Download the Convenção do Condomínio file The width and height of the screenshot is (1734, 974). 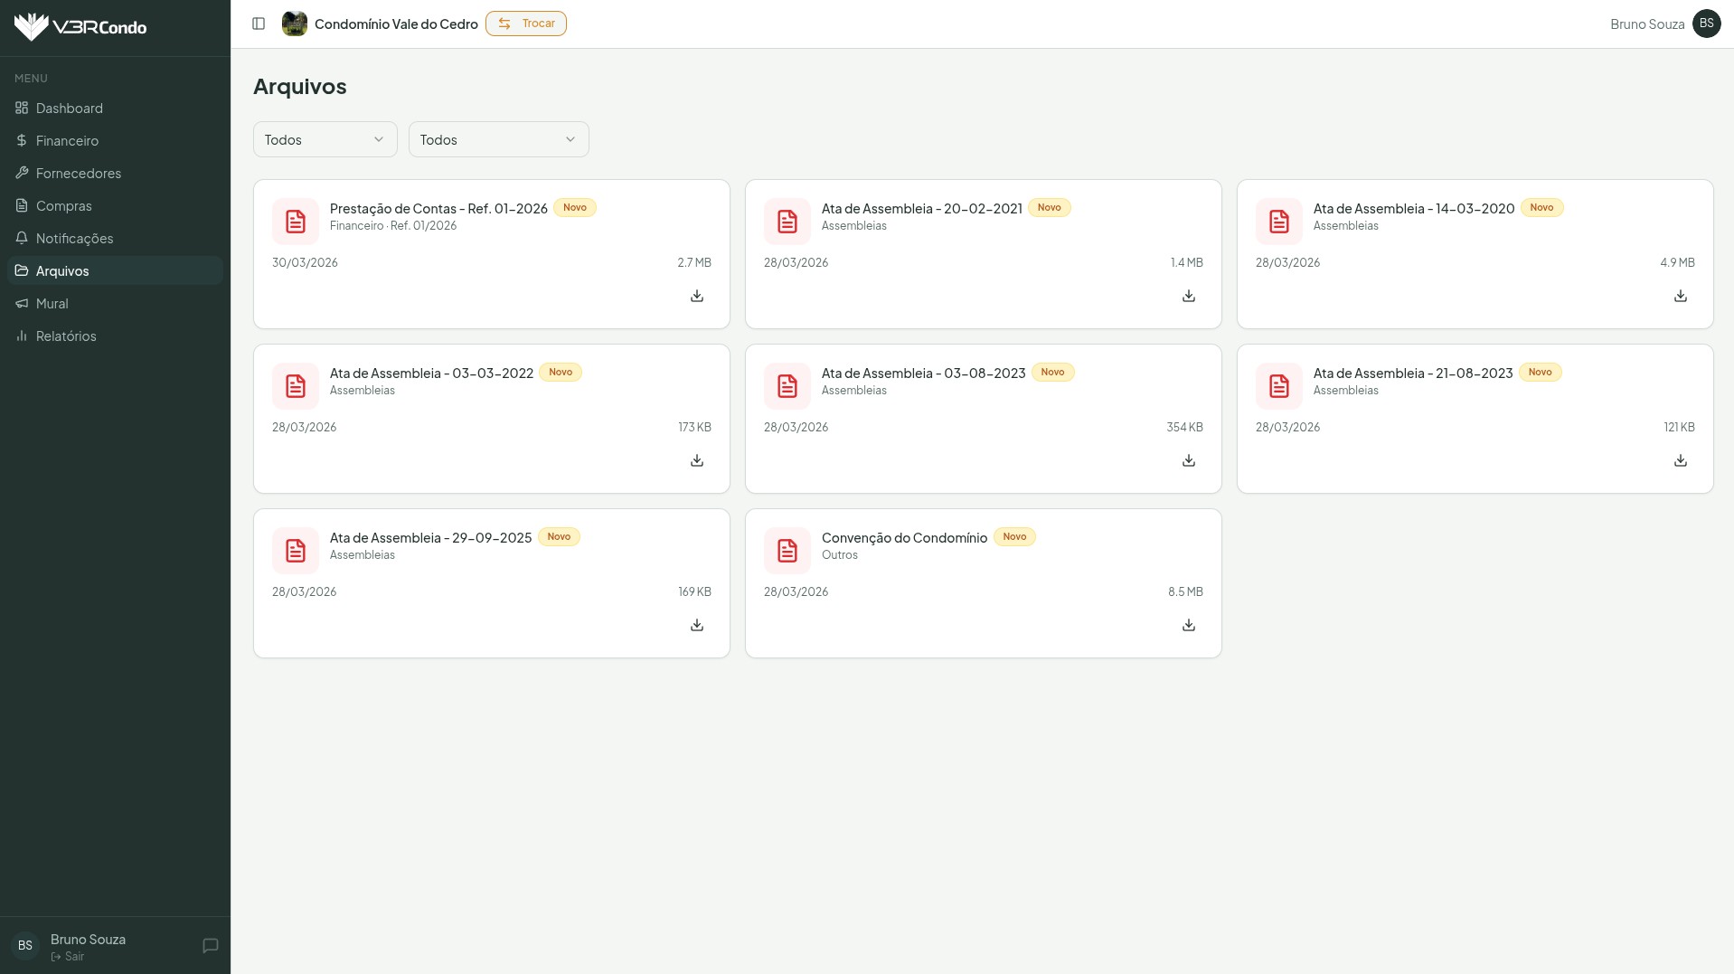(x=1188, y=625)
